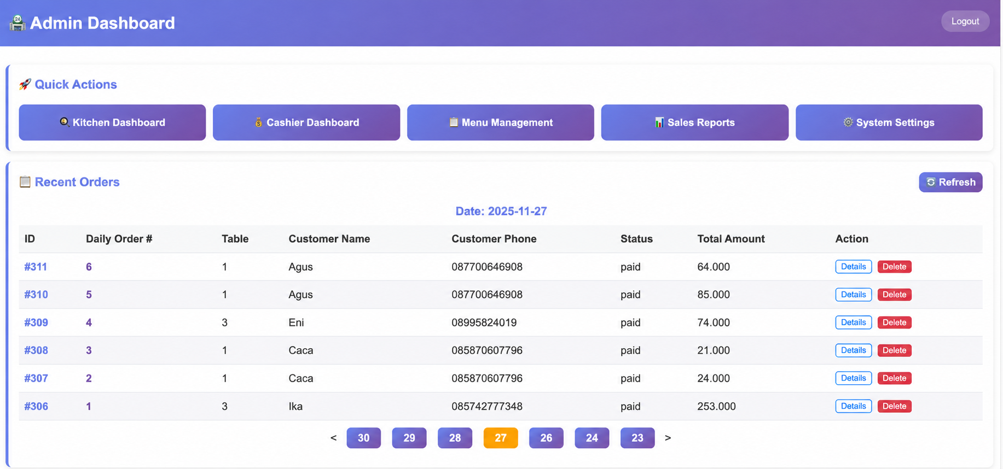This screenshot has width=1003, height=469.
Task: Click order ID #311
Action: pyautogui.click(x=36, y=267)
